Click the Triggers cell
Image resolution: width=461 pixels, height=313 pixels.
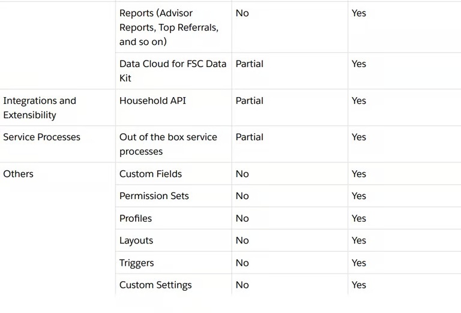coord(136,263)
